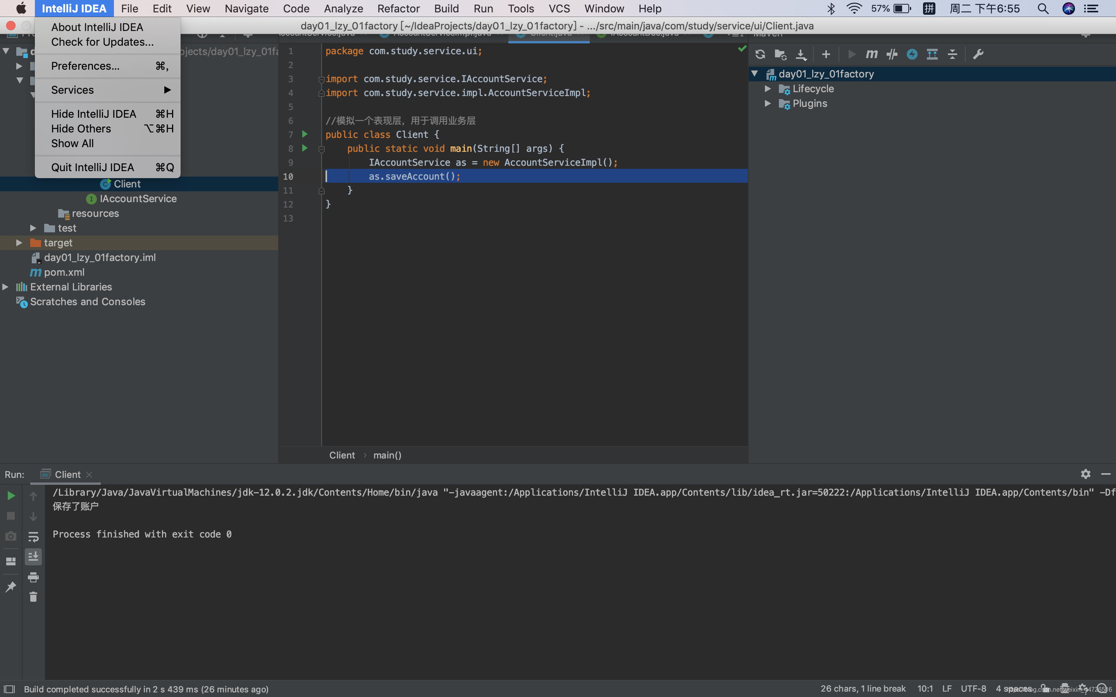
Task: Expand the target folder
Action: [19, 243]
